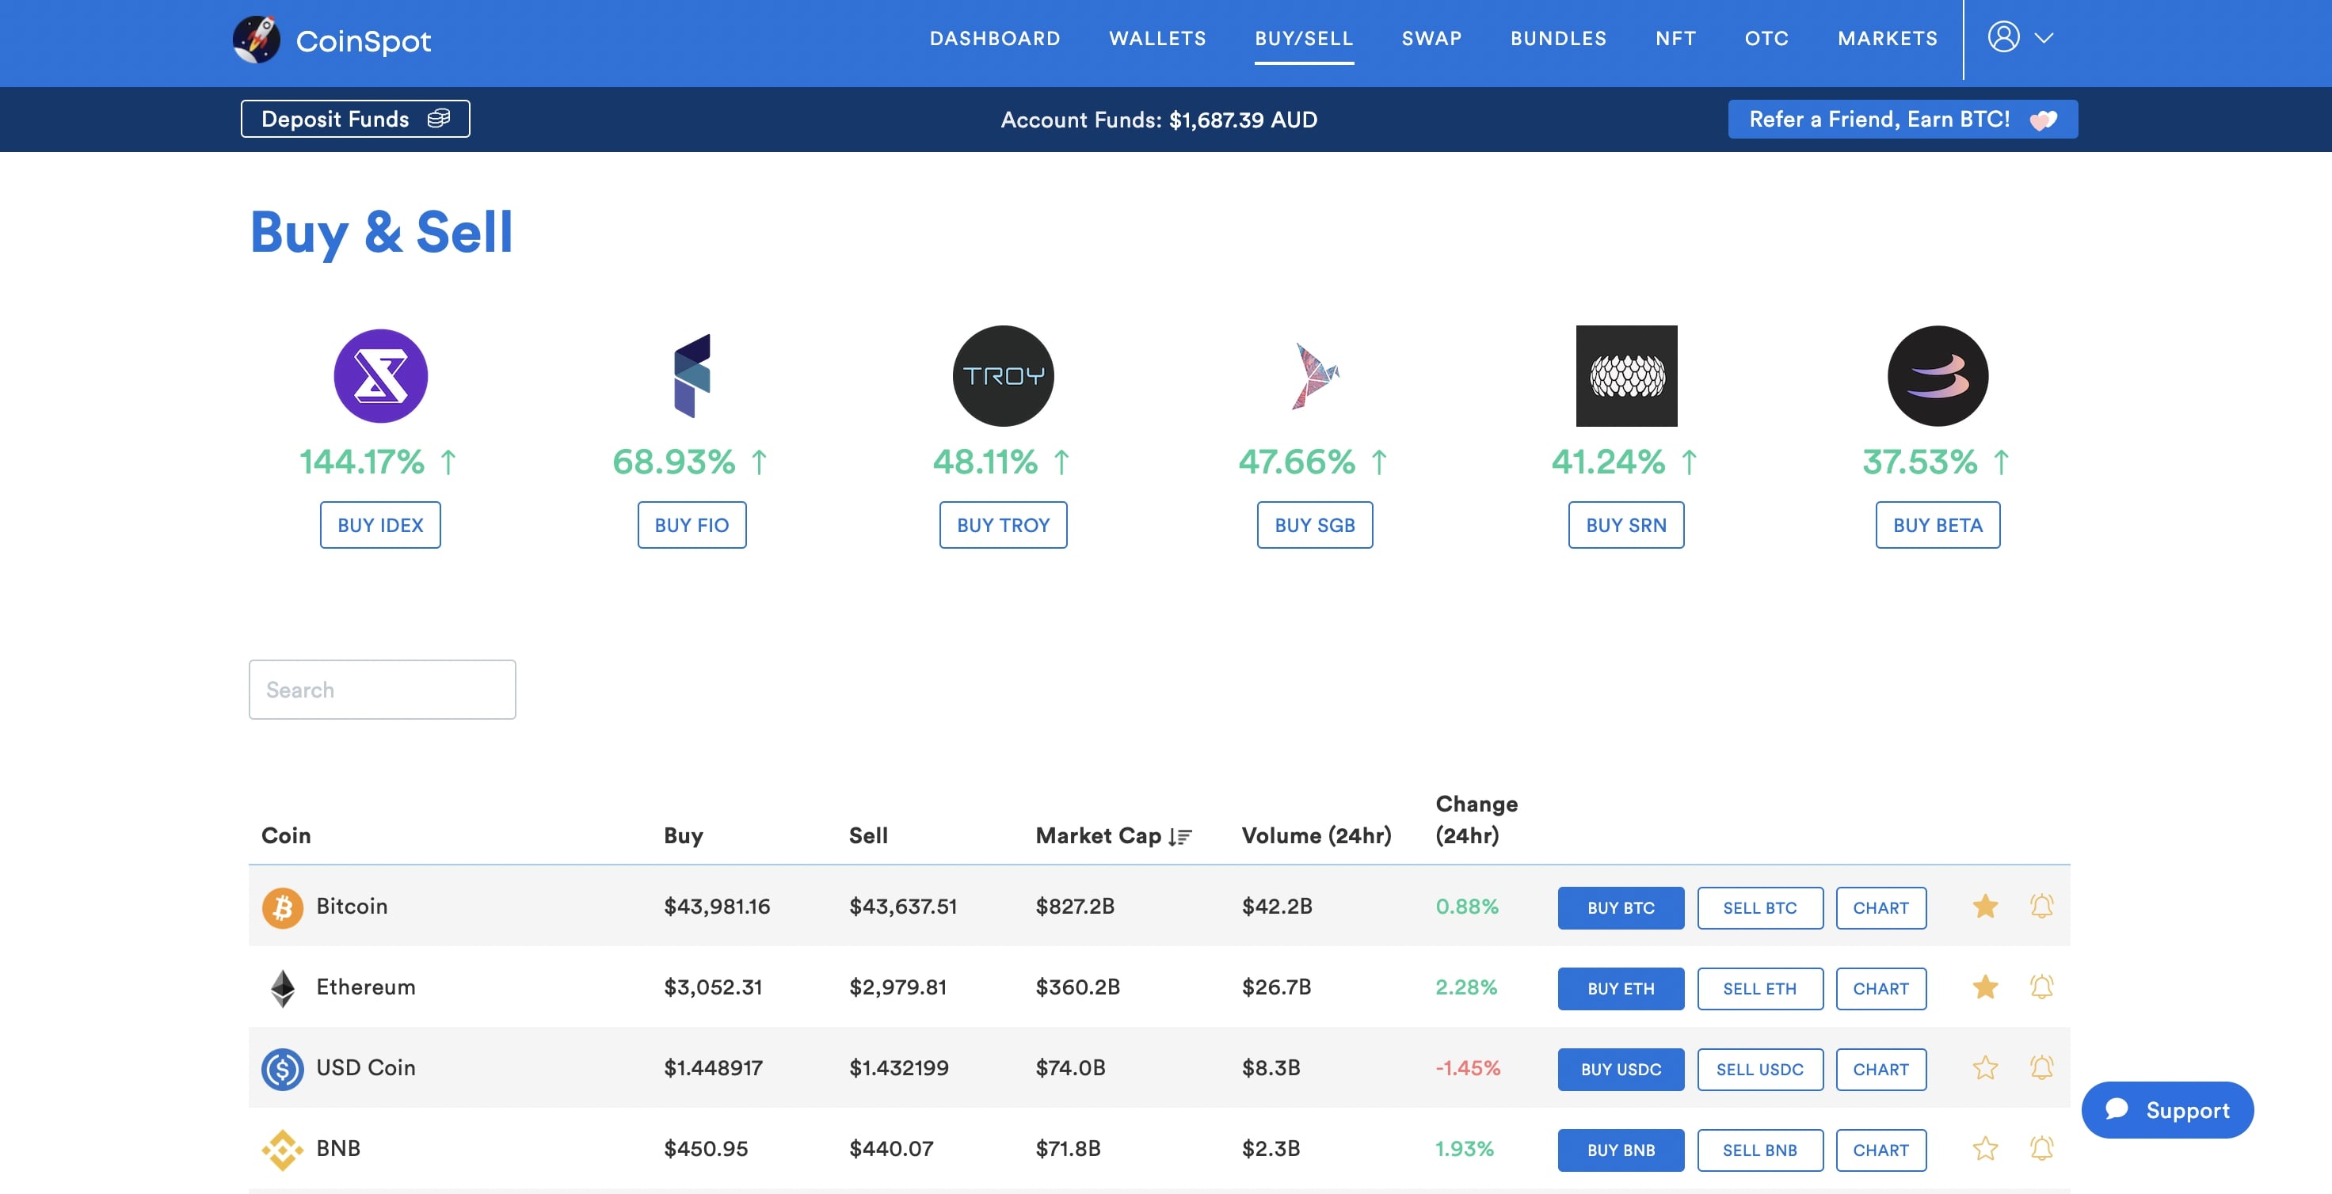The width and height of the screenshot is (2332, 1194).
Task: Click the IDEX coin logo
Action: 380,375
